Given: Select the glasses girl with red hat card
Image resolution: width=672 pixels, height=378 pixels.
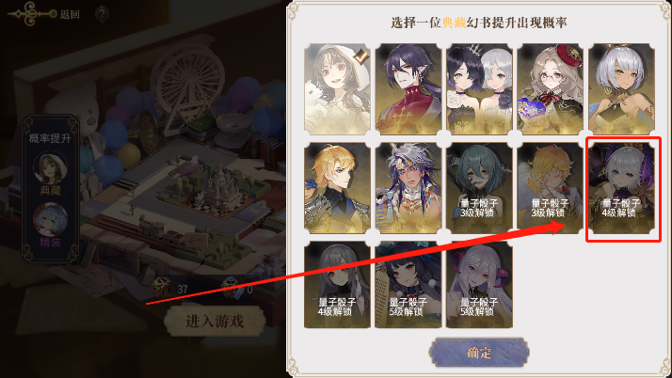Looking at the screenshot, I should tap(551, 89).
